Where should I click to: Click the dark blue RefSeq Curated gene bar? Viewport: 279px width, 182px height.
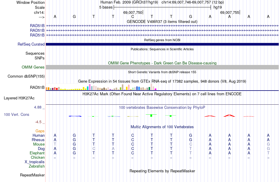[162, 44]
